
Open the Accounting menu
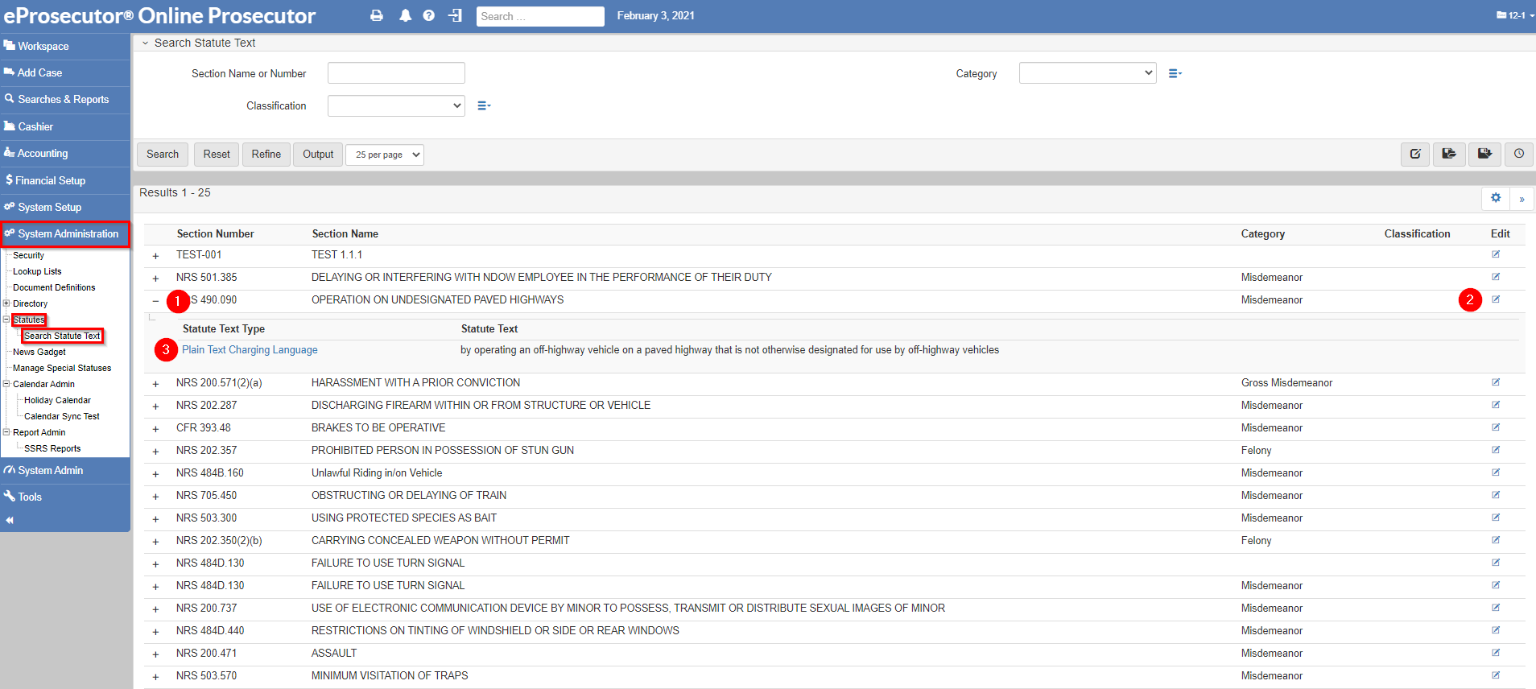coord(64,153)
